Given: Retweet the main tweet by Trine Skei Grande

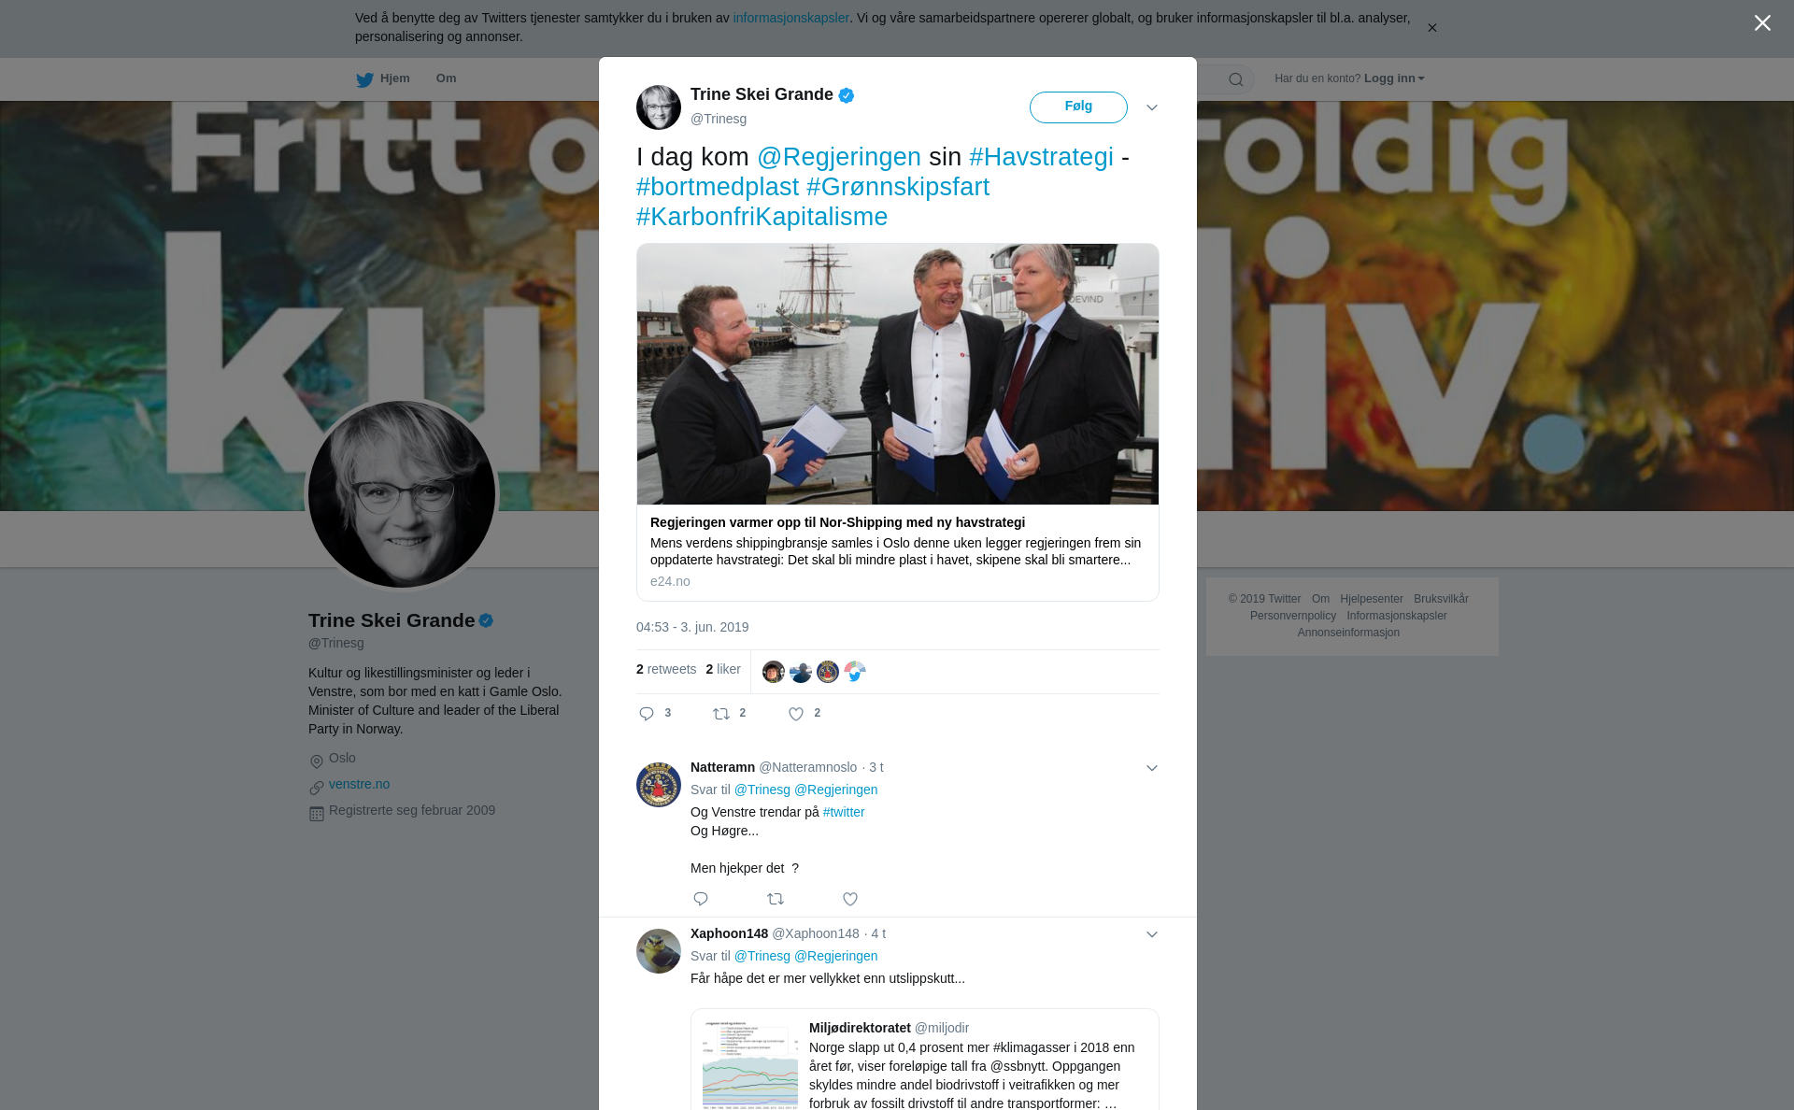Looking at the screenshot, I should (721, 714).
